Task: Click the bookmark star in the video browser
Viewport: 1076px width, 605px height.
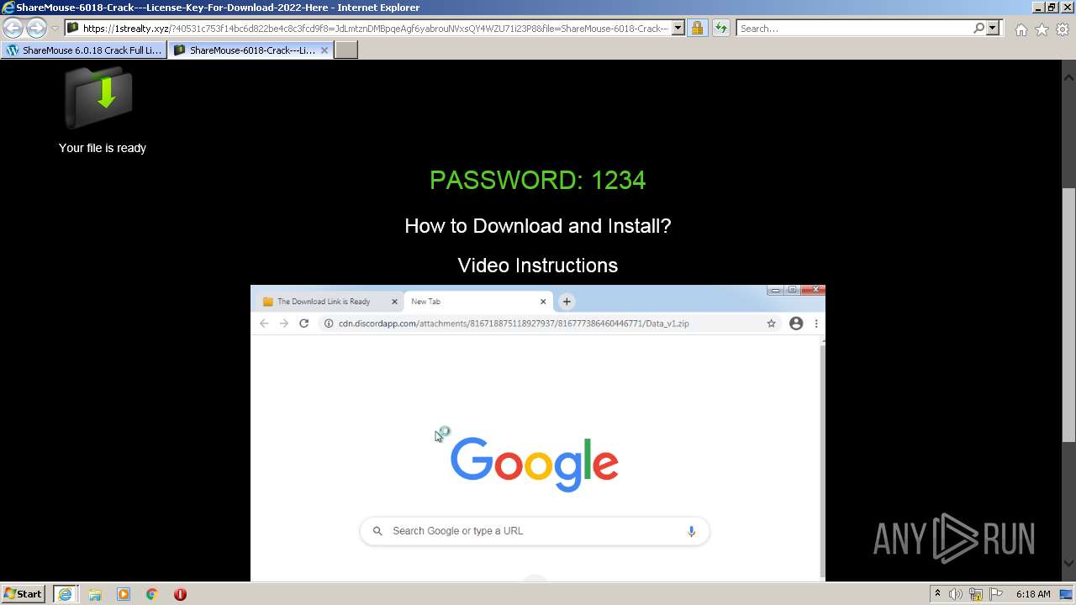Action: click(771, 324)
